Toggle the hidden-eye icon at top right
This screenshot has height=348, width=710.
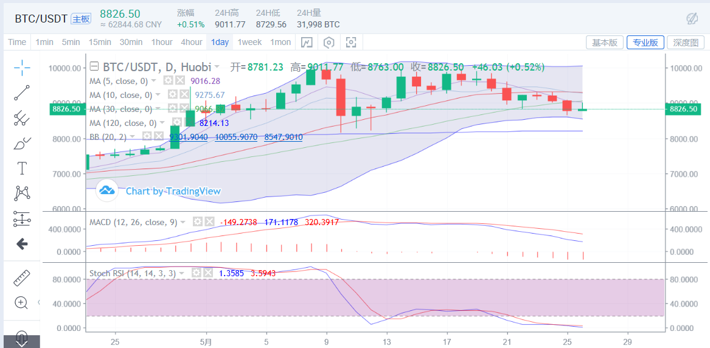[692, 18]
